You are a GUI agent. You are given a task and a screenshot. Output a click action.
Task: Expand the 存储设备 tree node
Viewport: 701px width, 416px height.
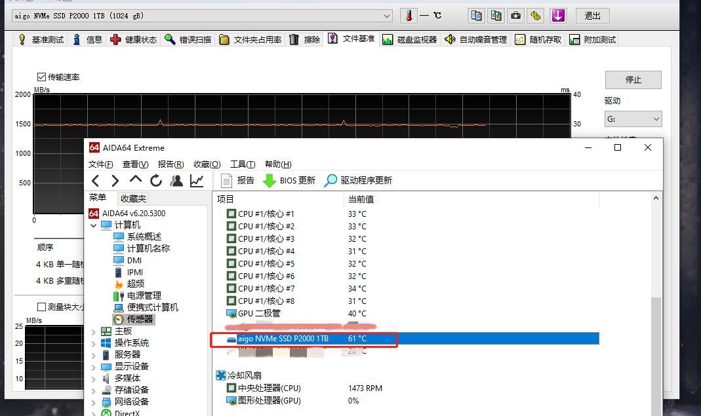click(94, 390)
